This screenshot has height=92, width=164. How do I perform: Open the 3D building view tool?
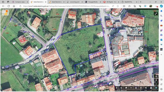[126, 88]
